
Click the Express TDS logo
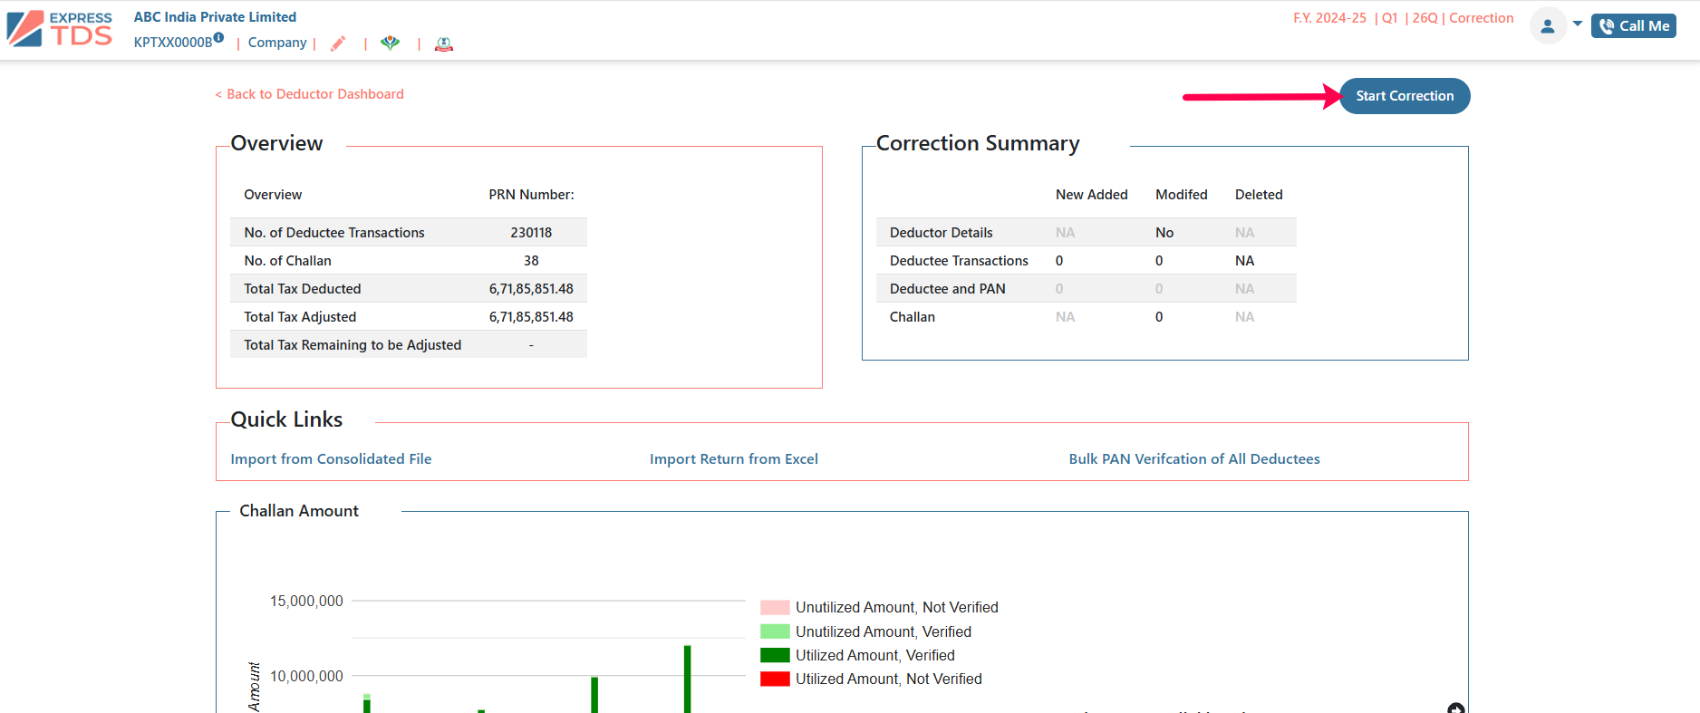[x=60, y=28]
